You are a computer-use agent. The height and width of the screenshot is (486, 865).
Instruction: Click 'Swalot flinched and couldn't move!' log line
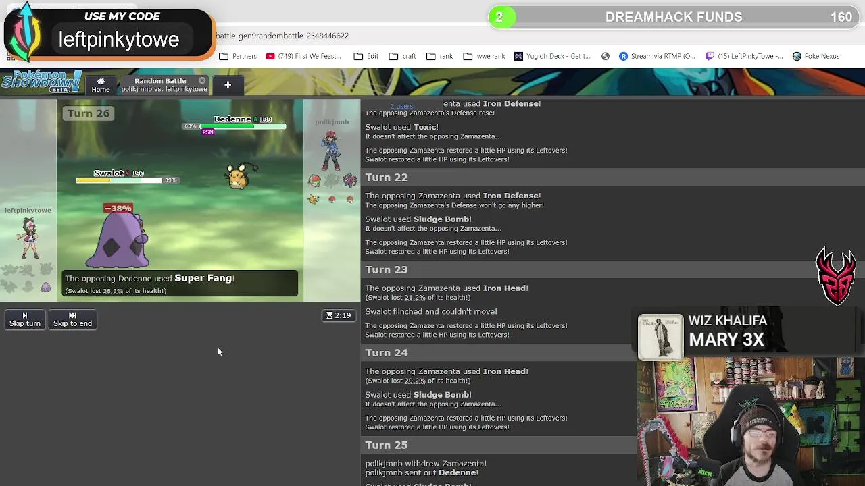(x=431, y=311)
